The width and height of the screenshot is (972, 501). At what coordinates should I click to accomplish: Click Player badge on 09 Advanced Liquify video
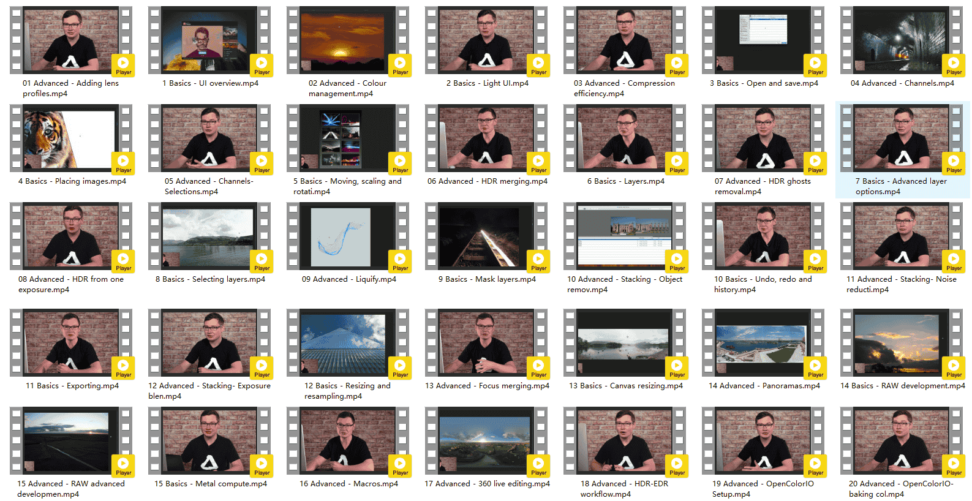pyautogui.click(x=400, y=261)
